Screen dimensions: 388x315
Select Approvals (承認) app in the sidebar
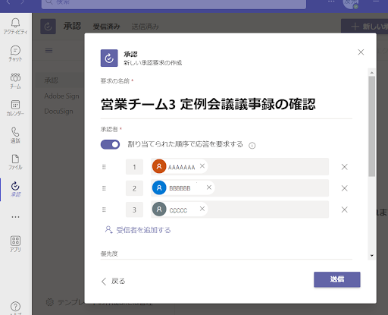pos(15,189)
